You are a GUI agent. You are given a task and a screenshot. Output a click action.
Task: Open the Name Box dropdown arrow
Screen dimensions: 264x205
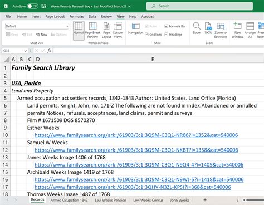(x=26, y=51)
